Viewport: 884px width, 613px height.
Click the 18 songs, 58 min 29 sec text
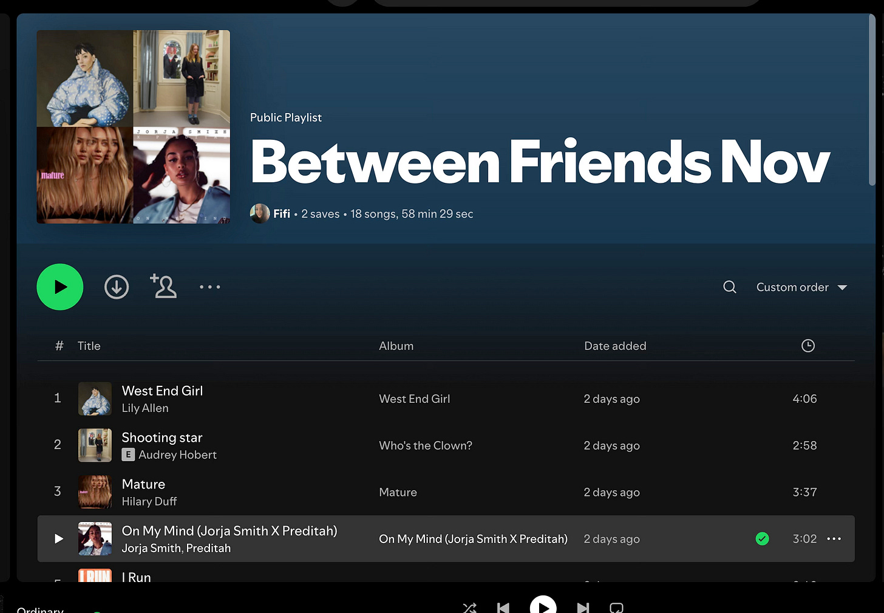point(412,214)
